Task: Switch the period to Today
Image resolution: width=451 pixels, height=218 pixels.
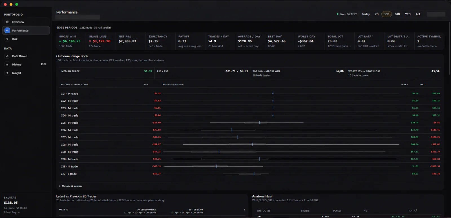Action: pos(366,14)
